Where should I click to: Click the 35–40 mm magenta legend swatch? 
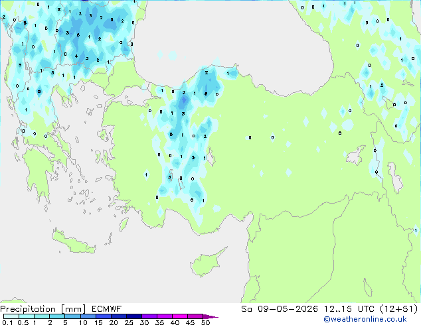click(x=164, y=316)
